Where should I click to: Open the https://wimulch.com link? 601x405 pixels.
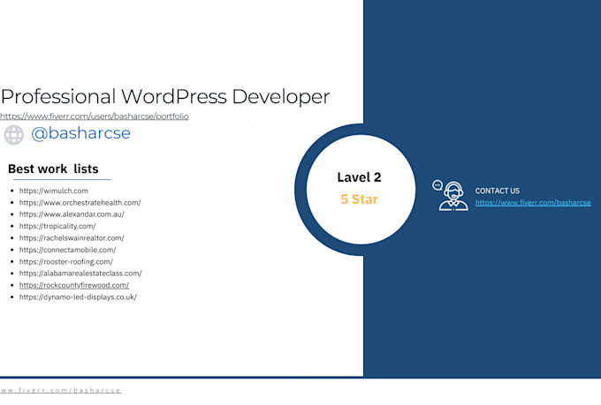(54, 191)
